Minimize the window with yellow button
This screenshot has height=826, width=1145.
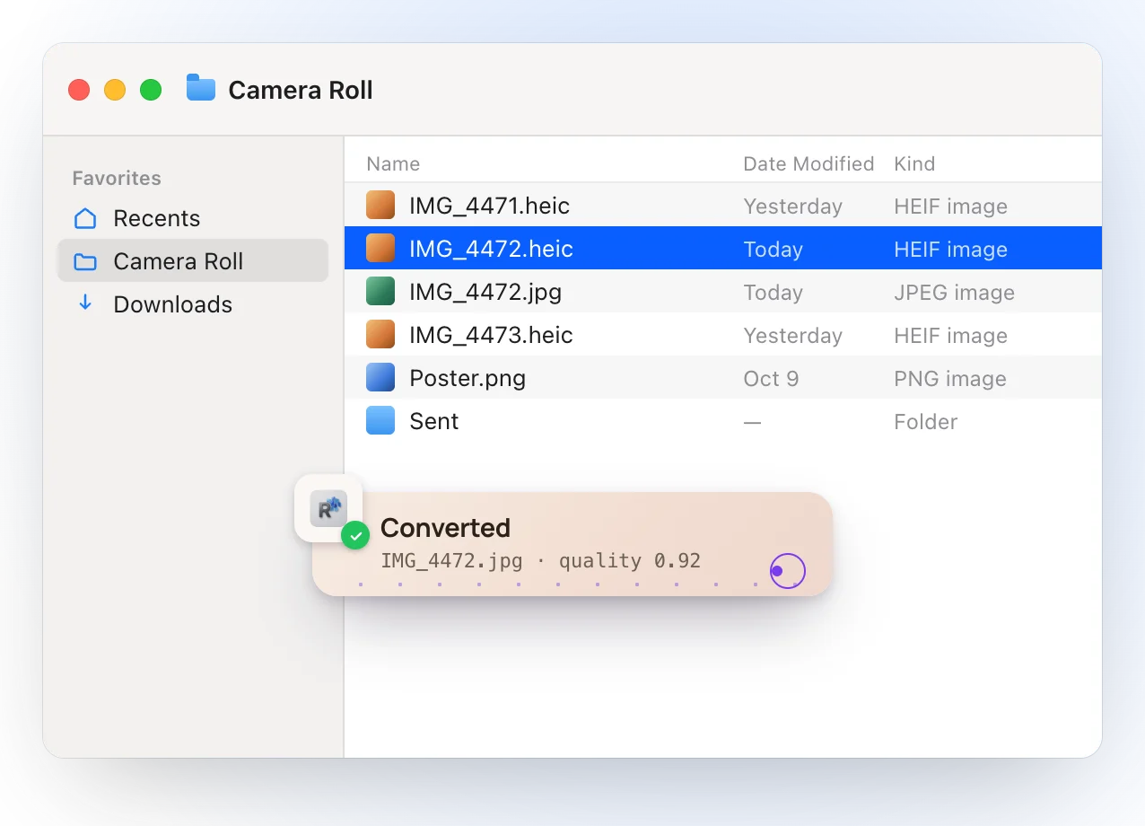pos(115,90)
